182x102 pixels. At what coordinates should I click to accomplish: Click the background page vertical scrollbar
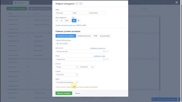coord(160,53)
